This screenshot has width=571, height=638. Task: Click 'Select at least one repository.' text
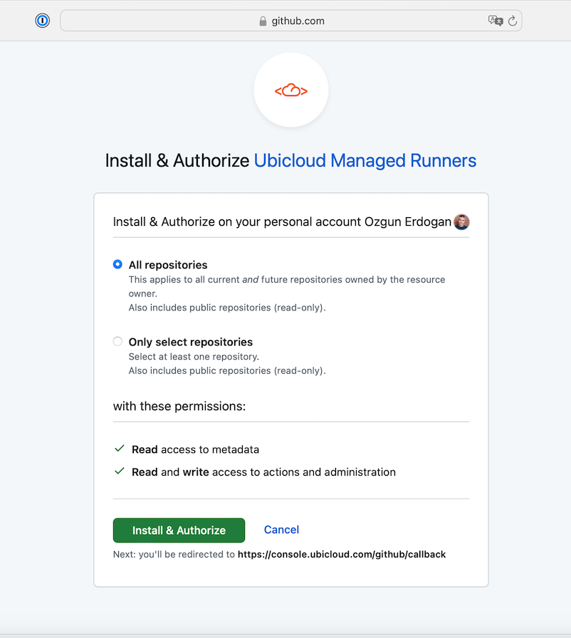point(194,357)
